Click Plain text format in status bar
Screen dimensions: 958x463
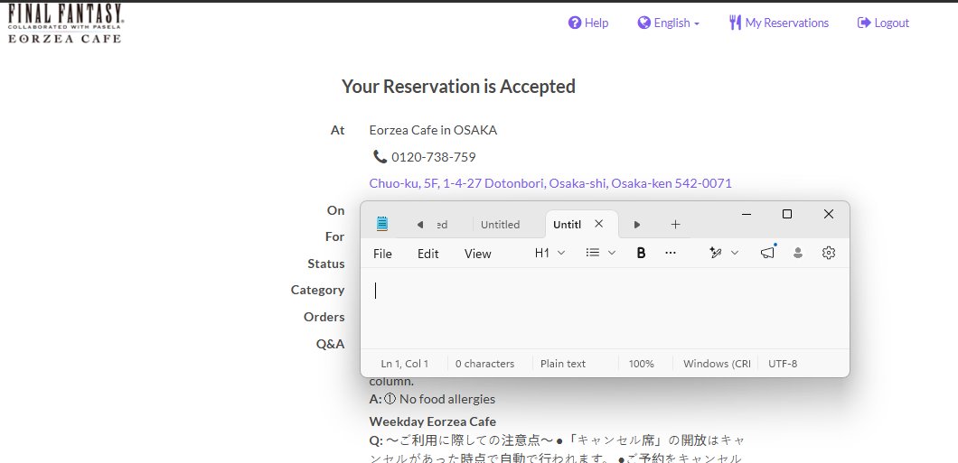tap(563, 364)
